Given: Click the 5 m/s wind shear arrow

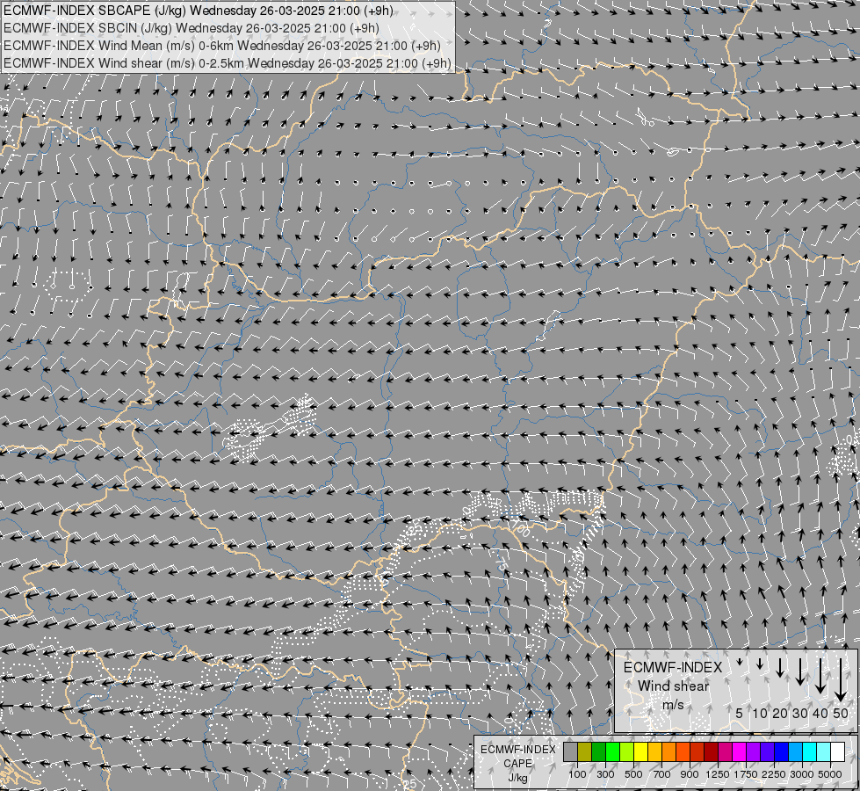Looking at the screenshot, I should [740, 662].
